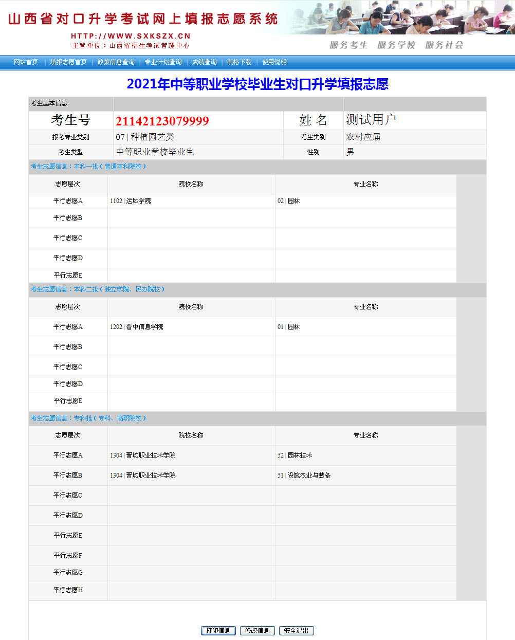The height and width of the screenshot is (640, 515).
Task: Open the 网站首页 menu item
Action: pos(26,62)
